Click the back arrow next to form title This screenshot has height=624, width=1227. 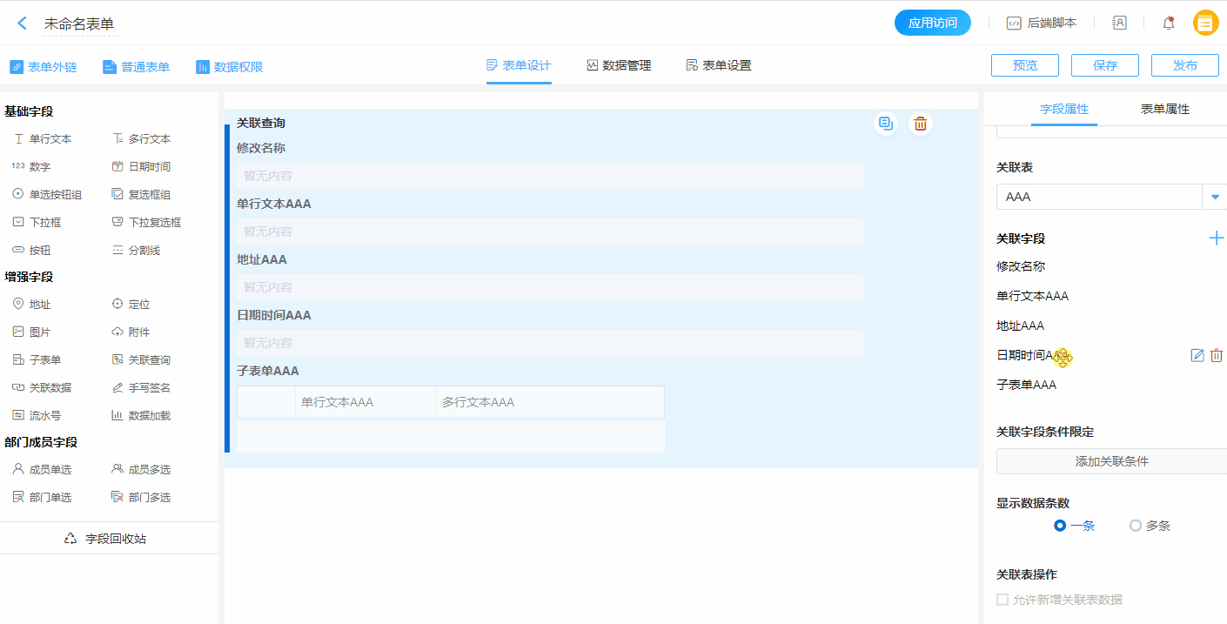[x=23, y=23]
